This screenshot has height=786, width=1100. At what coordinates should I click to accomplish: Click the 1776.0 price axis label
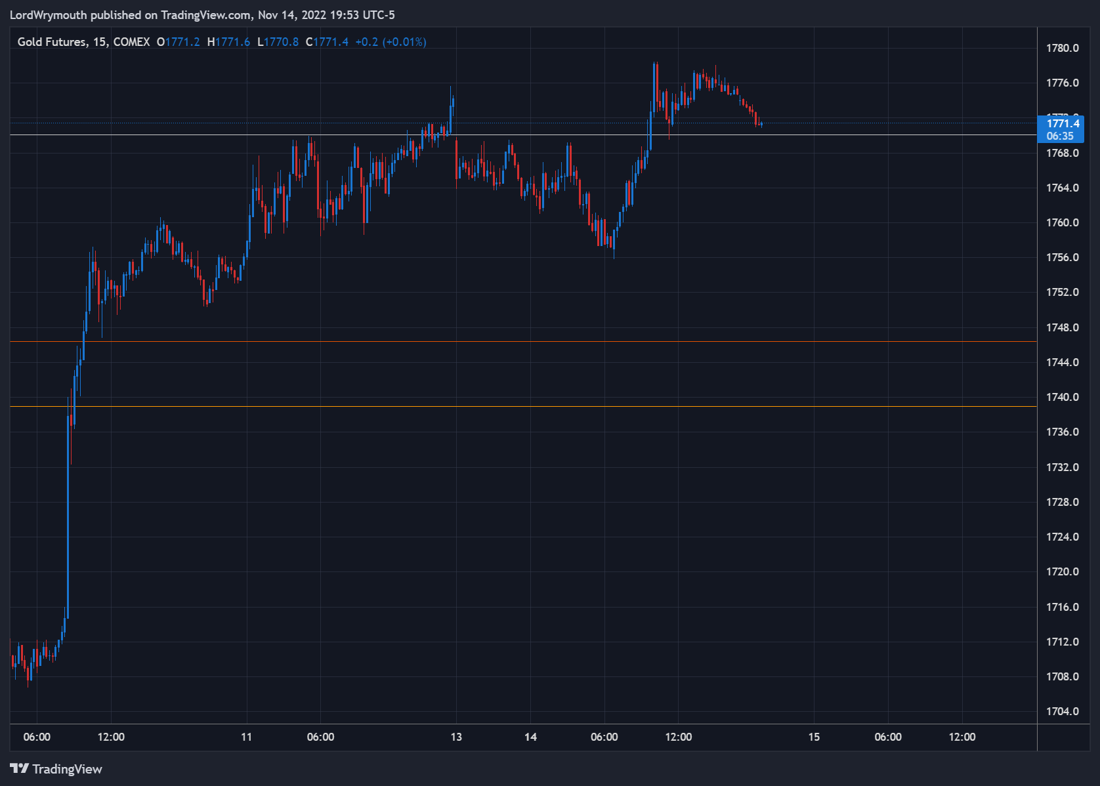click(x=1063, y=83)
